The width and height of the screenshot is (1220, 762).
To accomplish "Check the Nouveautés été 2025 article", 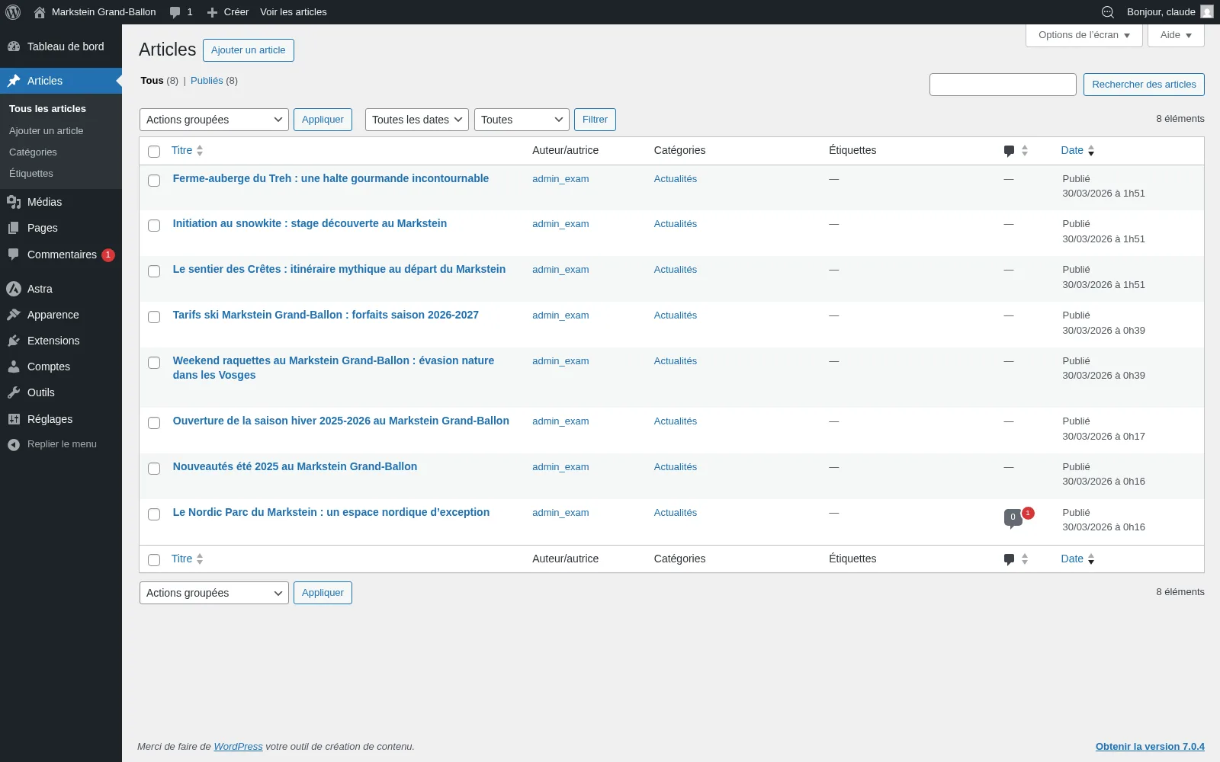I will (154, 469).
